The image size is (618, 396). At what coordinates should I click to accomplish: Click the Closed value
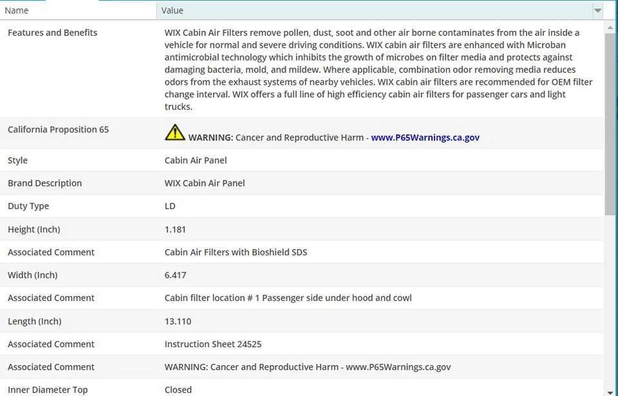[x=178, y=390]
